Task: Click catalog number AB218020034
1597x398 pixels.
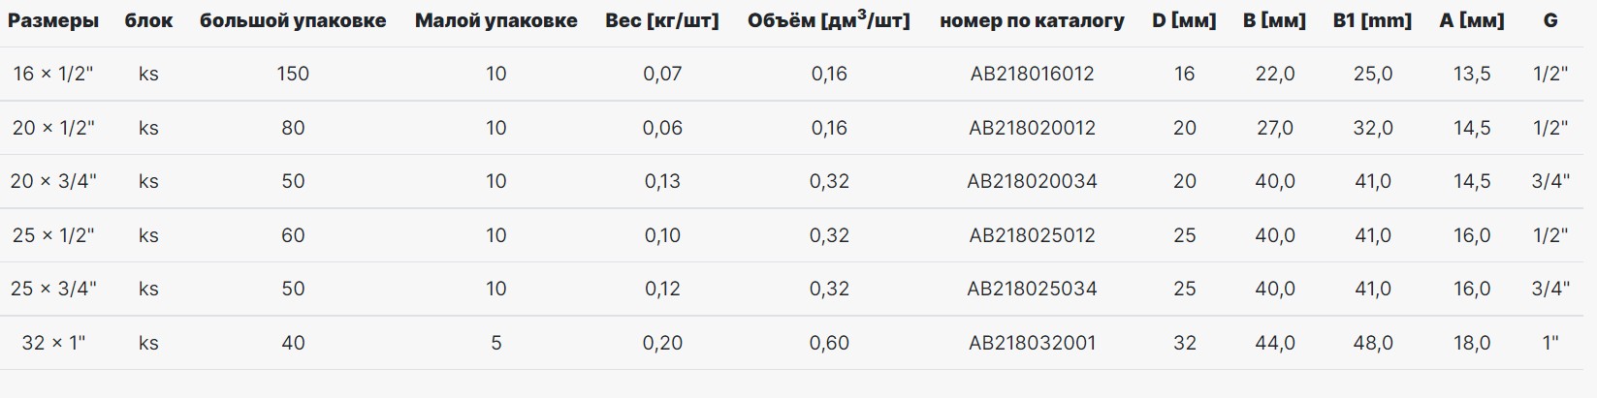Action: (1032, 181)
